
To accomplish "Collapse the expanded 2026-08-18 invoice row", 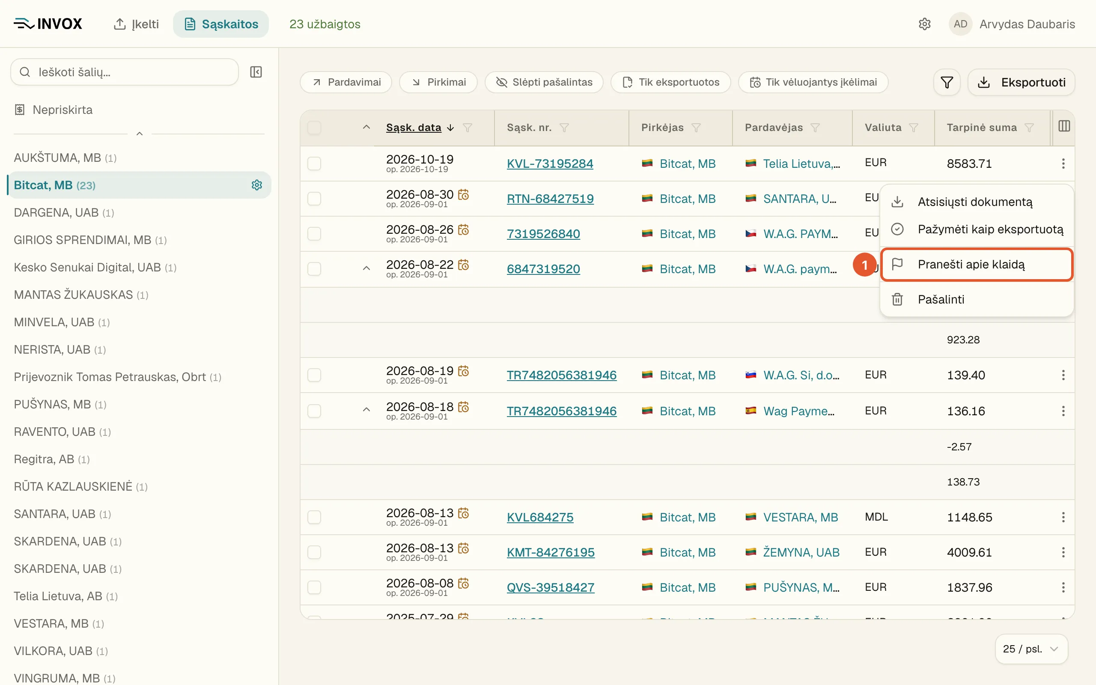I will click(366, 410).
